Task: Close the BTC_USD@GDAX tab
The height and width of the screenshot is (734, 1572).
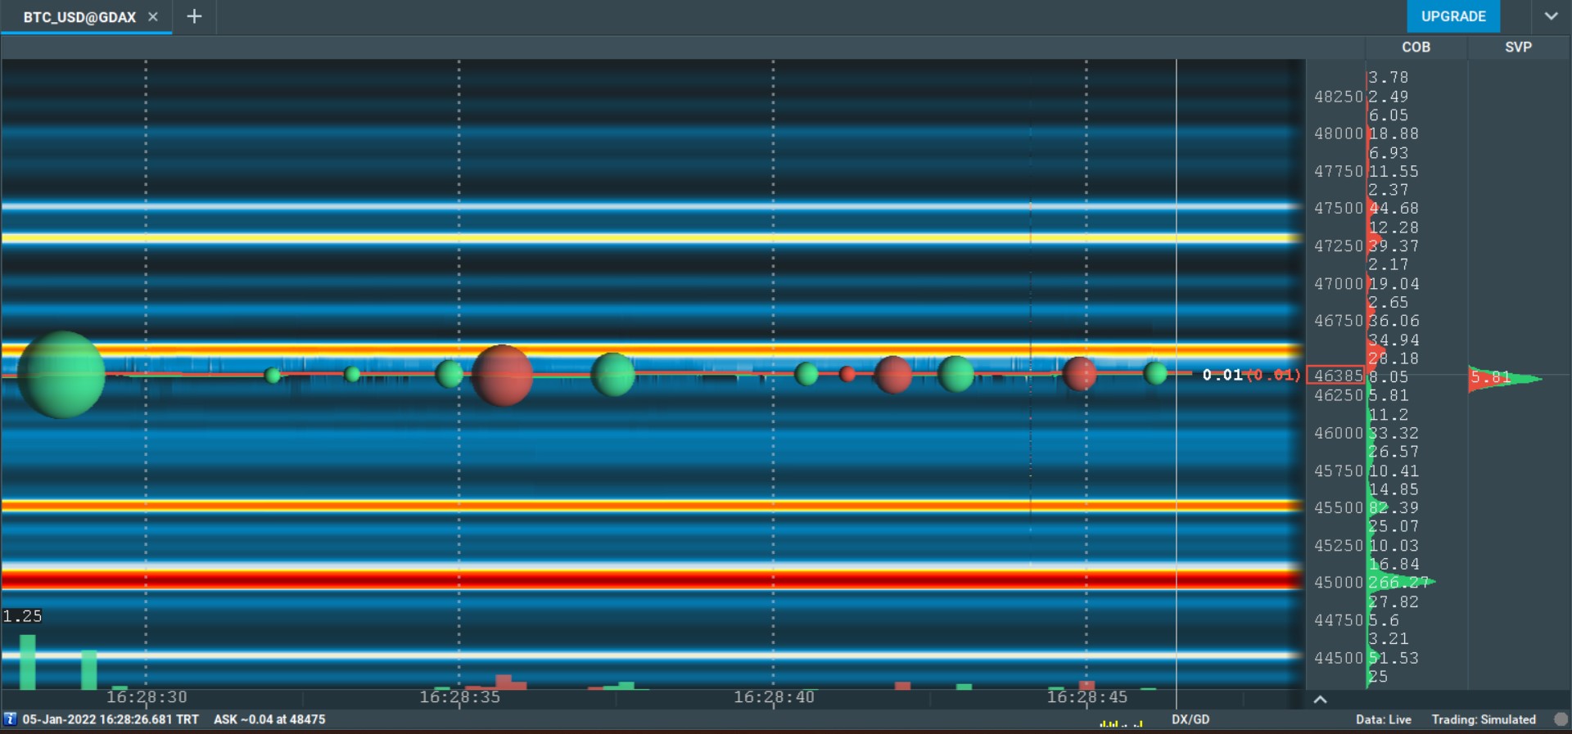Action: (x=153, y=16)
